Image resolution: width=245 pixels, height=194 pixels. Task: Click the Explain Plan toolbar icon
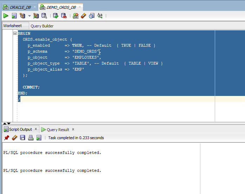tap(22, 15)
